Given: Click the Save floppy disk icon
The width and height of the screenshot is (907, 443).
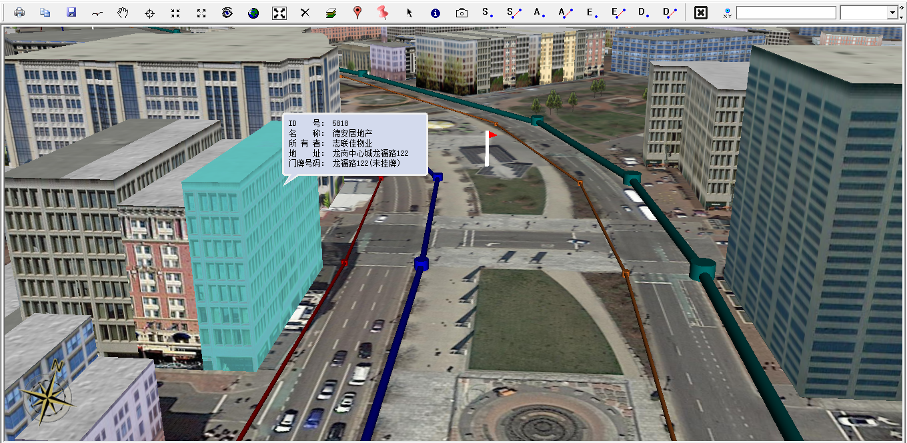Looking at the screenshot, I should 71,13.
